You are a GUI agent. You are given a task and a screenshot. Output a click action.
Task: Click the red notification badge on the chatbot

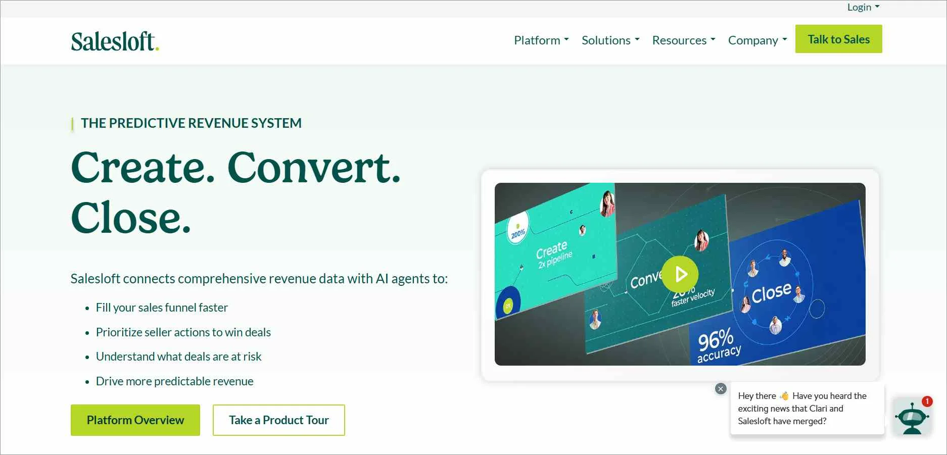[927, 402]
